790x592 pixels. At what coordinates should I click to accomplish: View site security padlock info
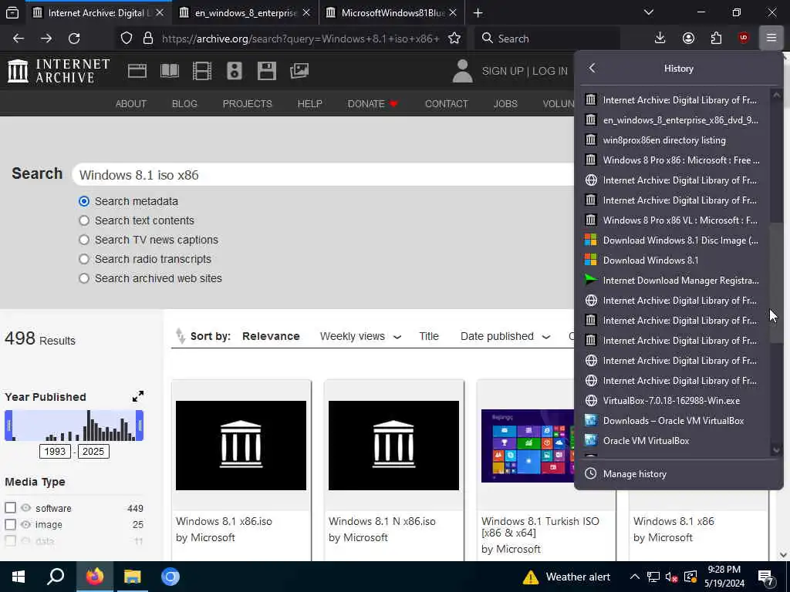(x=148, y=39)
